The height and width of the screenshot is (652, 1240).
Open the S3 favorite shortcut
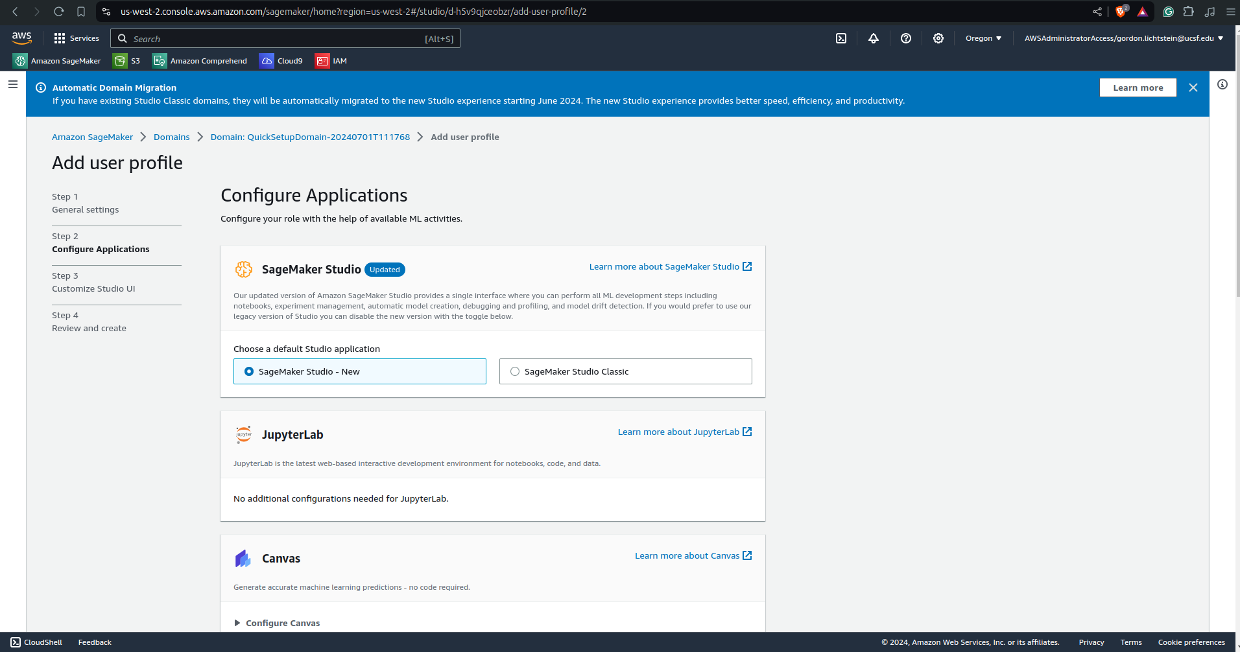pyautogui.click(x=126, y=61)
